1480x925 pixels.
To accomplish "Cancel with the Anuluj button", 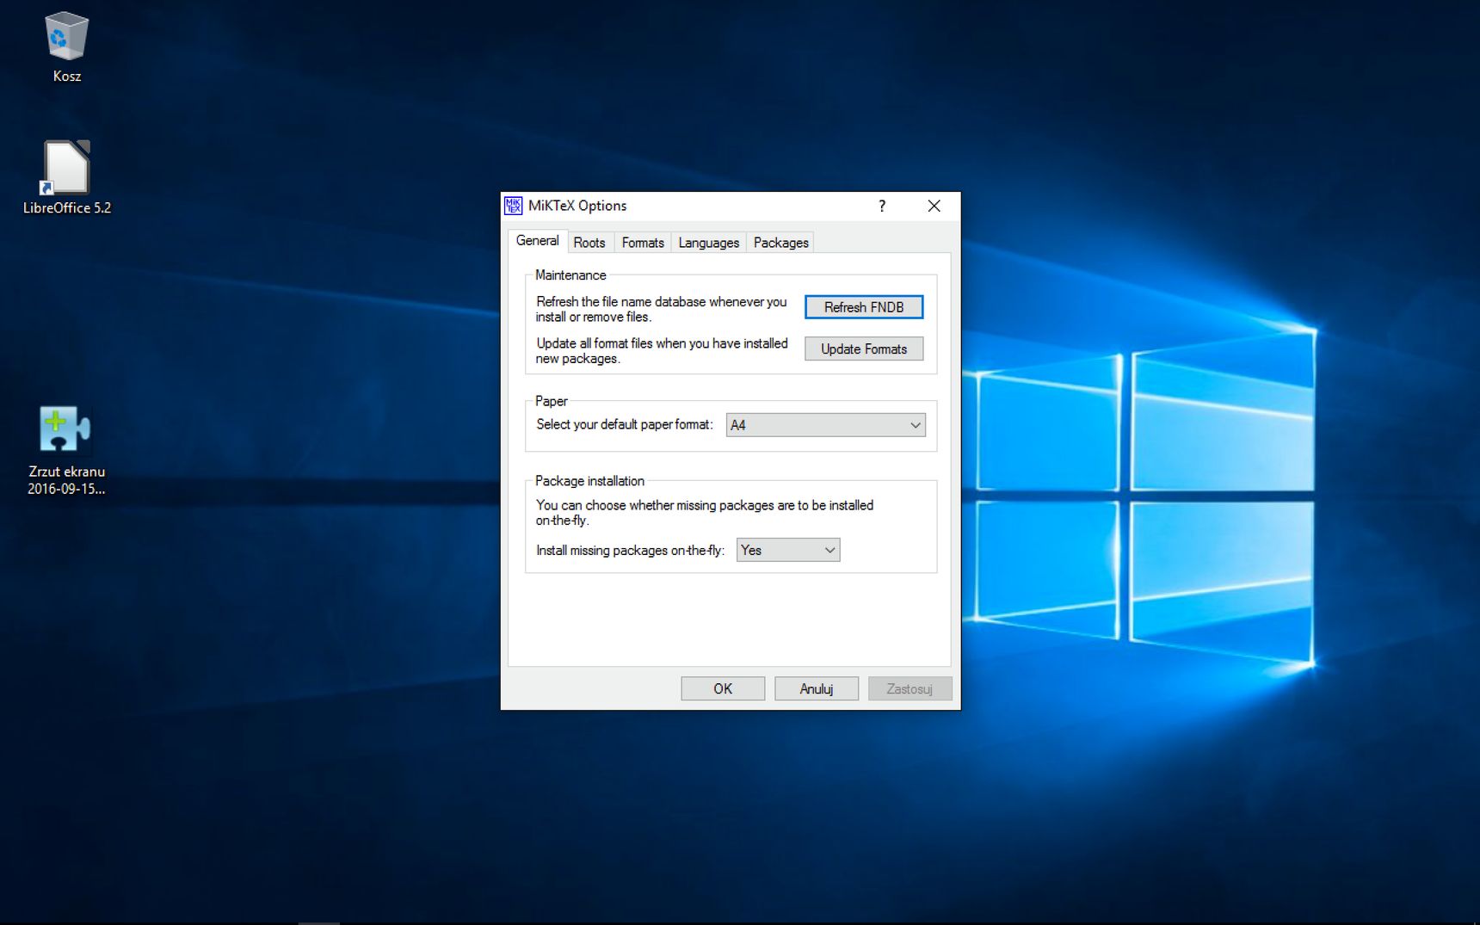I will coord(817,688).
